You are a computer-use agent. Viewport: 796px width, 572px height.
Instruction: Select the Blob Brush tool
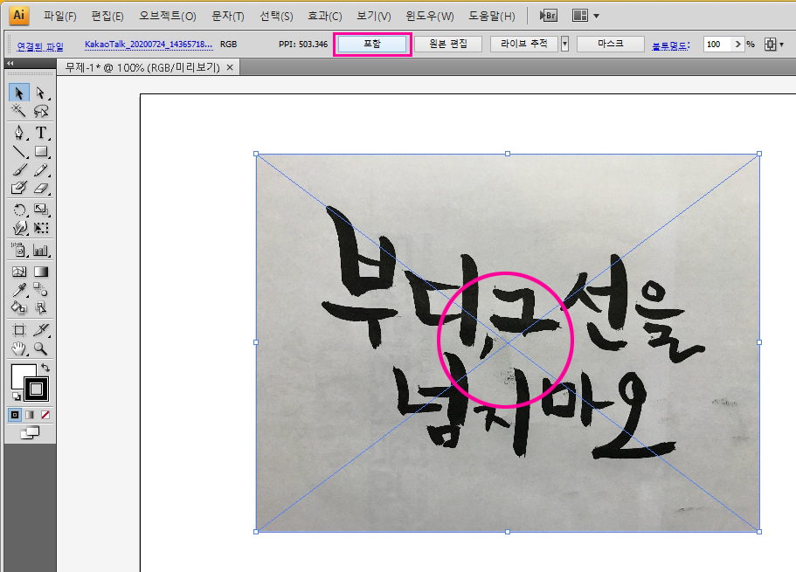(x=19, y=188)
